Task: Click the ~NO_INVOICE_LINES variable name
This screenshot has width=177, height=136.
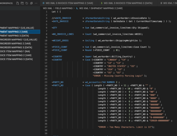Action: (63, 34)
